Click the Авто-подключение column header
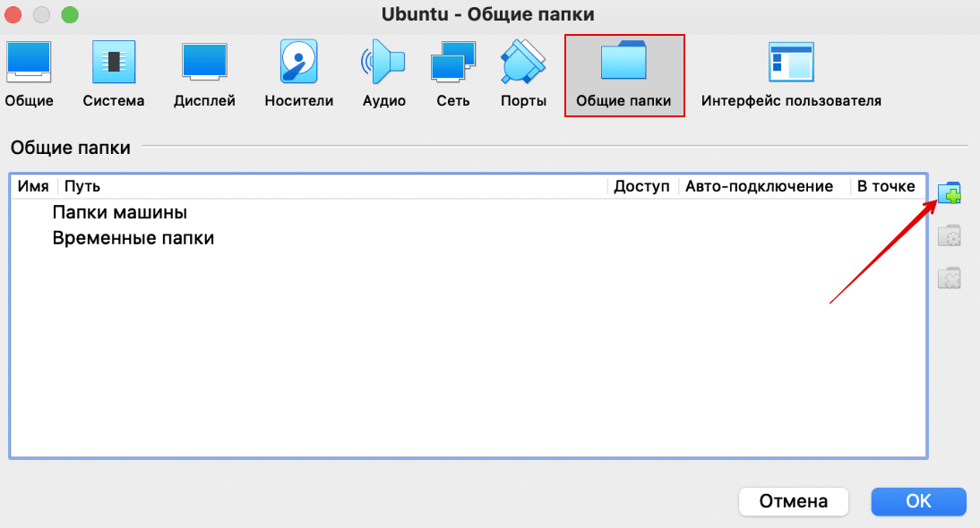Viewport: 980px width, 528px height. coord(760,186)
